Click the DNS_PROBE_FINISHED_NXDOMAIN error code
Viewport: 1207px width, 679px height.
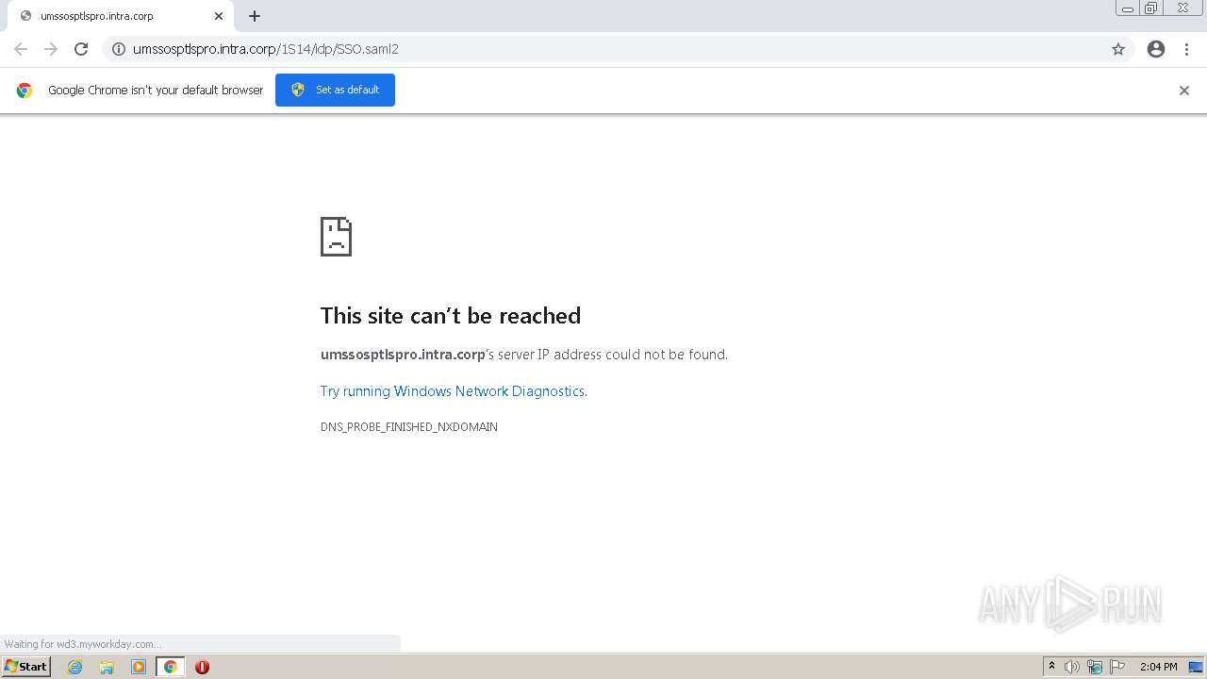click(x=409, y=427)
